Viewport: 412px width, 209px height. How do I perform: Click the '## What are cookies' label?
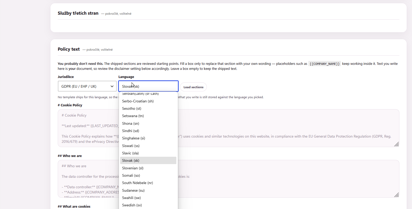(74, 206)
